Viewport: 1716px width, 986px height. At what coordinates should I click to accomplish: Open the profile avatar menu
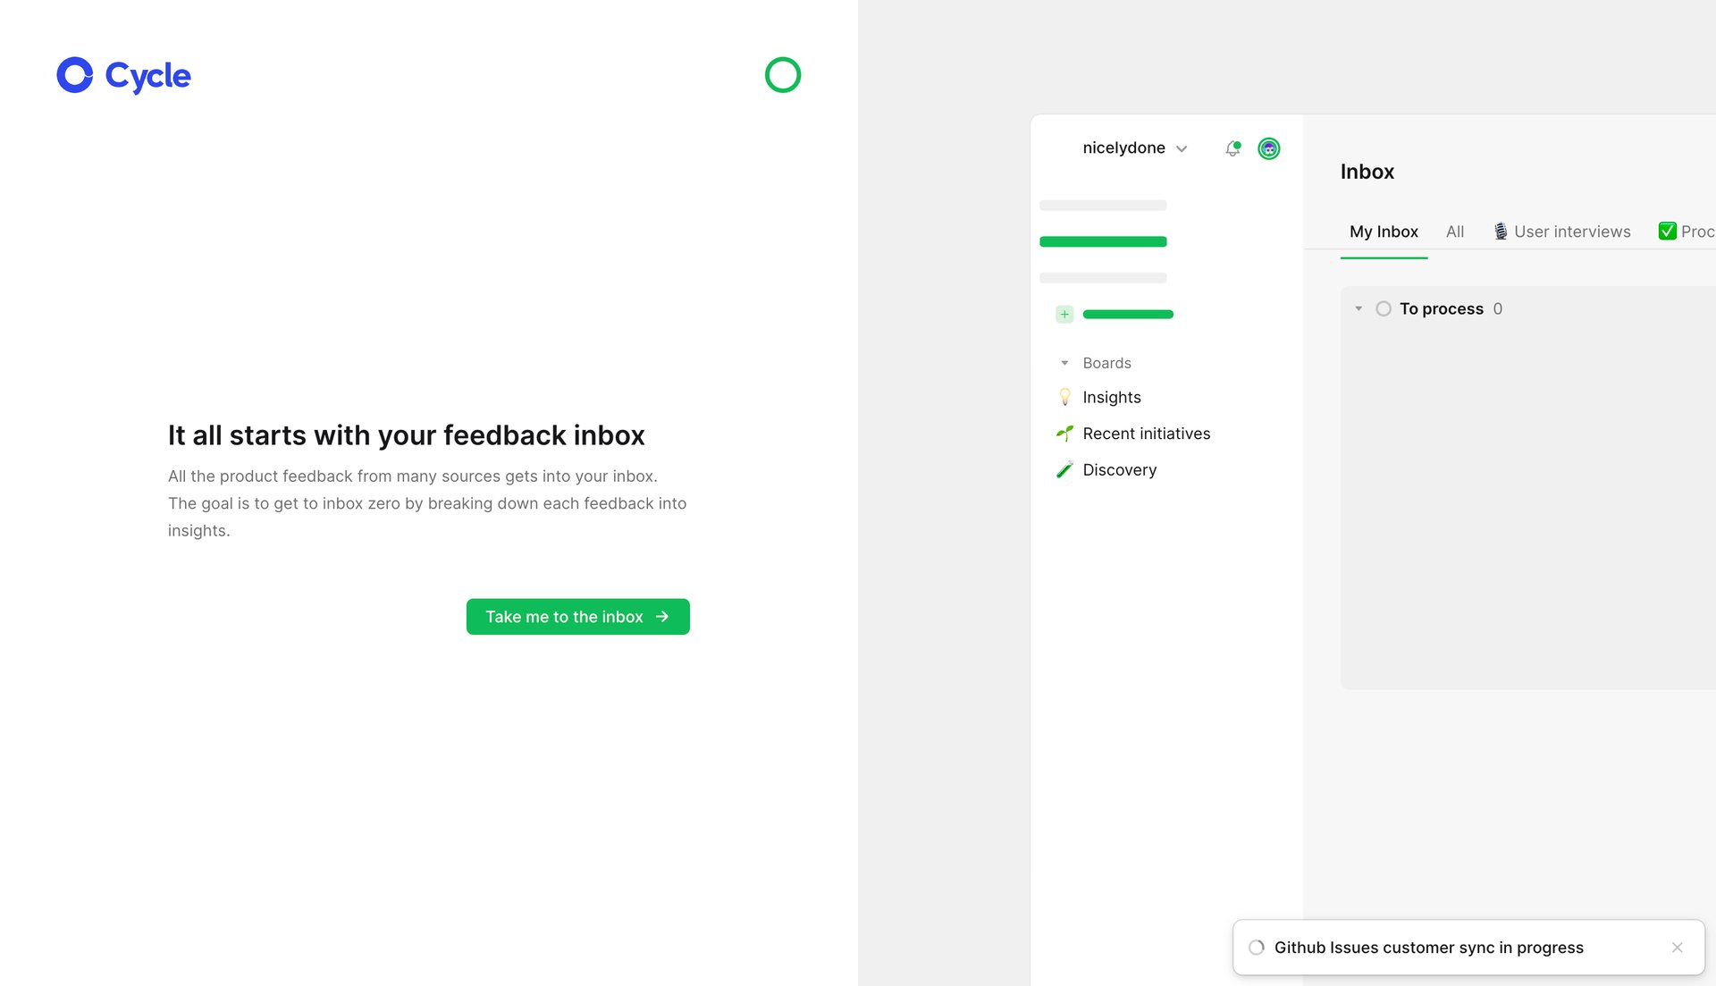click(x=1268, y=148)
